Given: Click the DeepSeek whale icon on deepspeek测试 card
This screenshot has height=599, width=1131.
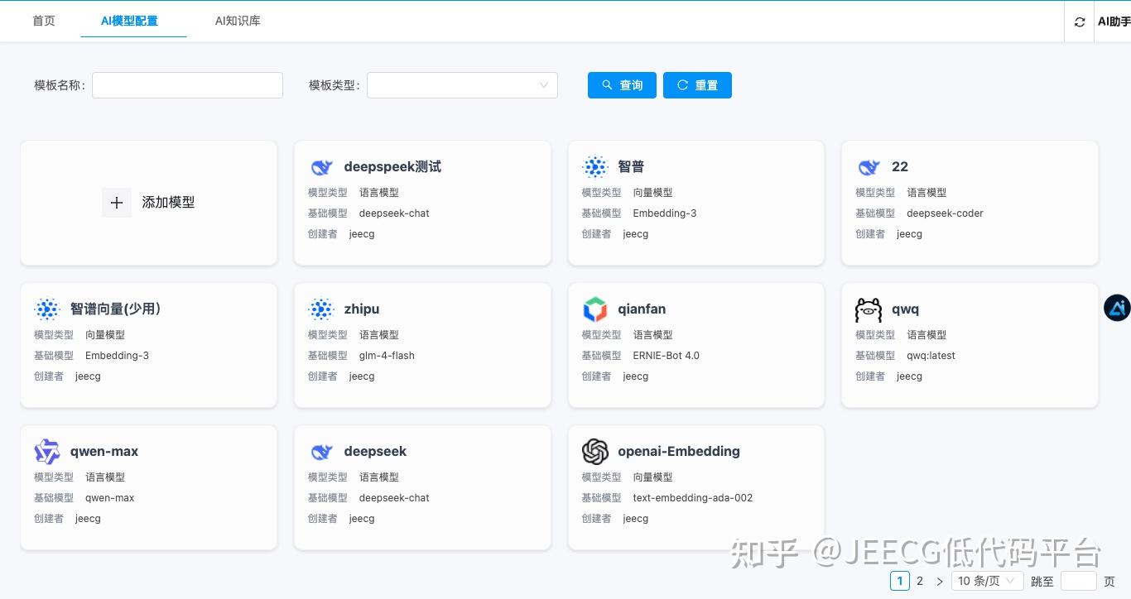Looking at the screenshot, I should point(321,167).
